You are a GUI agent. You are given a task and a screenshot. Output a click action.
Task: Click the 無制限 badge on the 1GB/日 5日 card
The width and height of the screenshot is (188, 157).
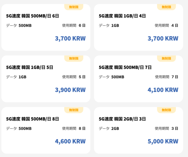click(74, 59)
